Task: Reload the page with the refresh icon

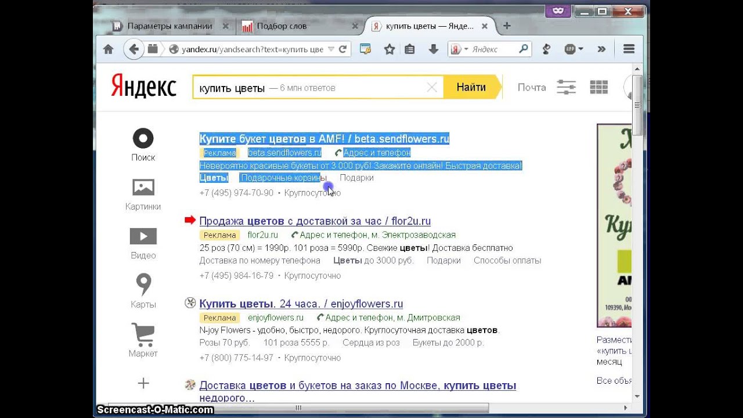Action: 342,49
